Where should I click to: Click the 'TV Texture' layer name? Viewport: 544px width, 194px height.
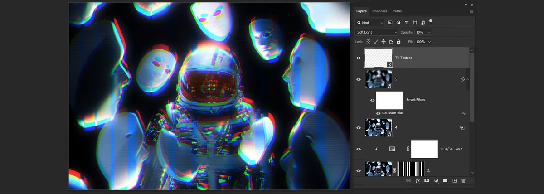403,58
